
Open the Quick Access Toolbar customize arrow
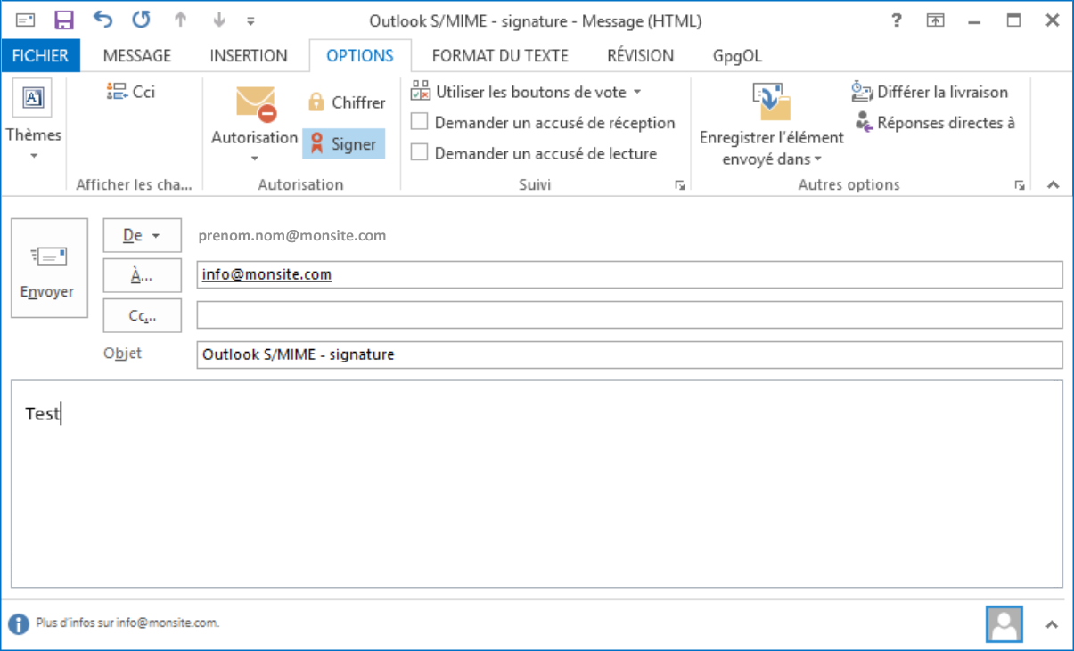coord(250,20)
